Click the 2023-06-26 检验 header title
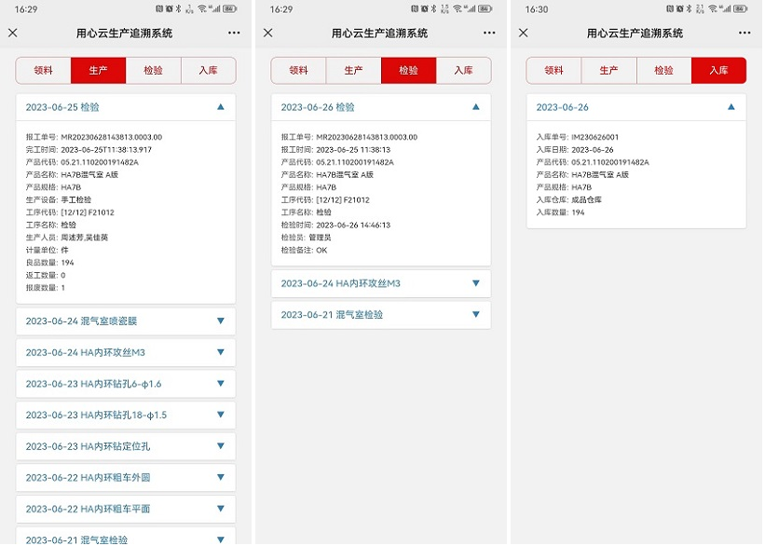 pyautogui.click(x=318, y=107)
